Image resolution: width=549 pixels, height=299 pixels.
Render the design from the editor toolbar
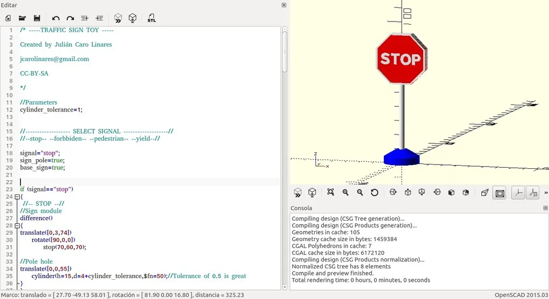pyautogui.click(x=132, y=18)
